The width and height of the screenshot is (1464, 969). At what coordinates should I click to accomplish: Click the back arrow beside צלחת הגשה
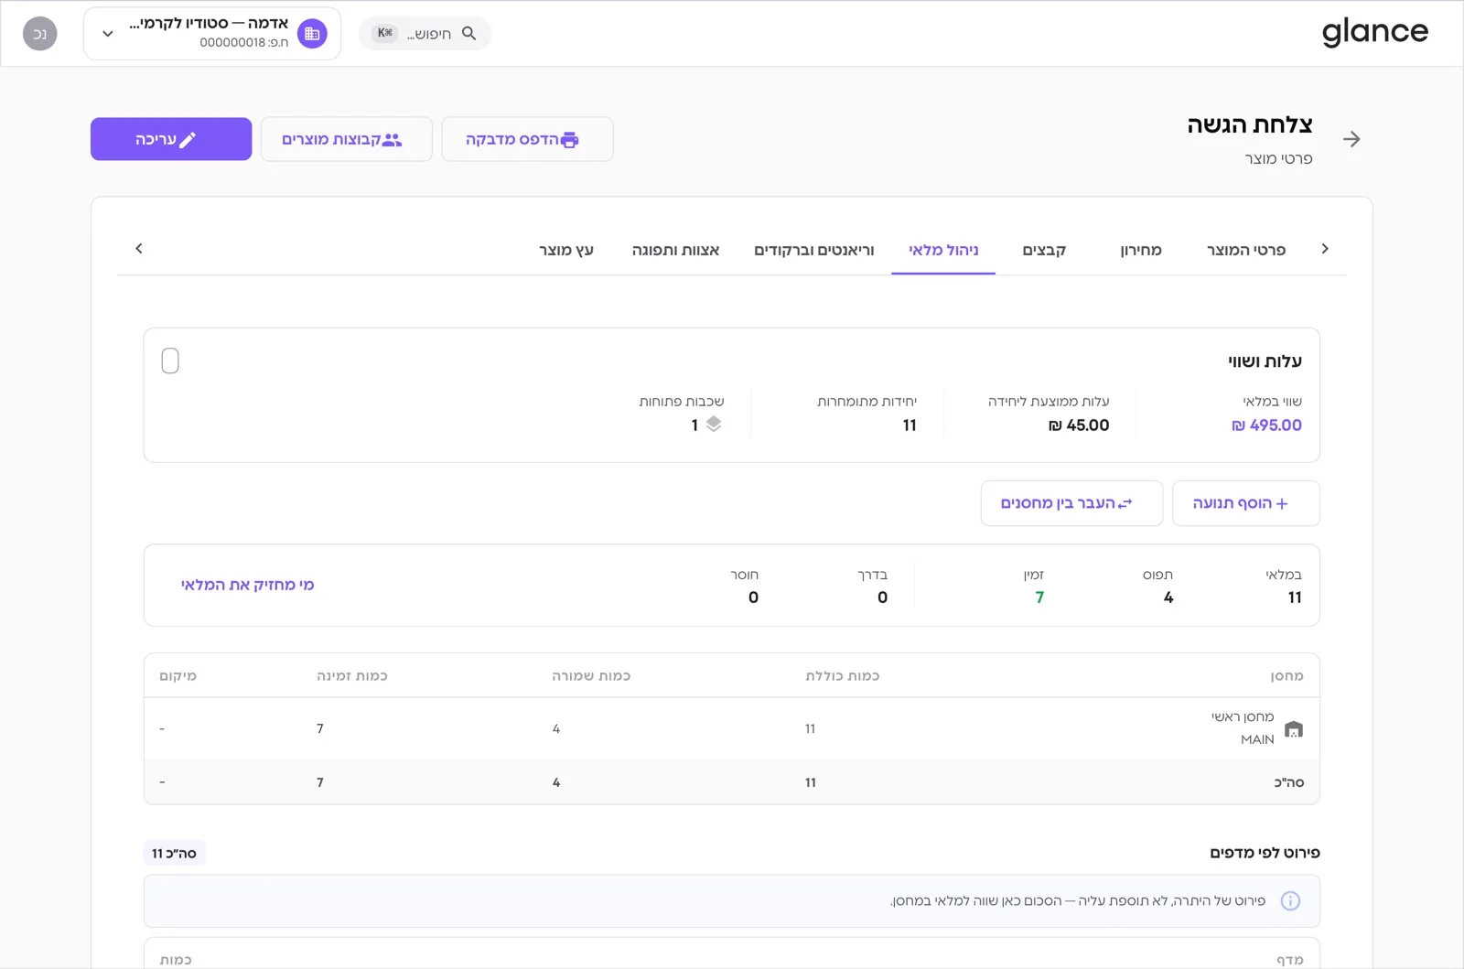(x=1351, y=139)
